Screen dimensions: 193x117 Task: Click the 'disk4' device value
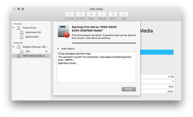pos(170,92)
